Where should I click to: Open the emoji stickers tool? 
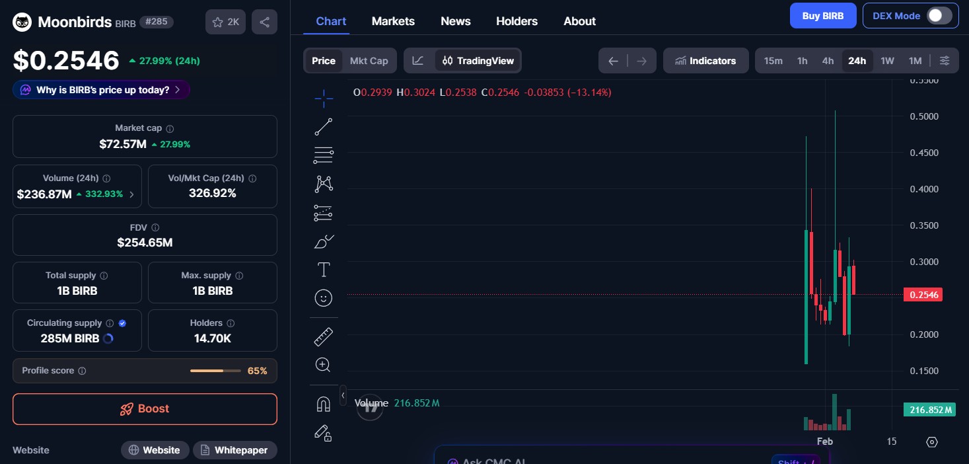(x=324, y=297)
